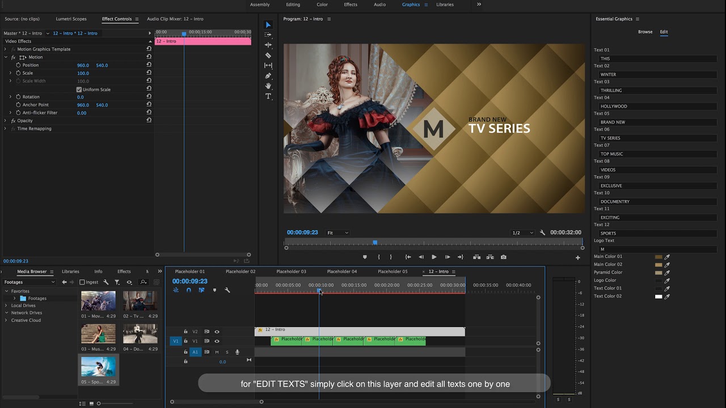The width and height of the screenshot is (726, 408).
Task: Reset the Rotation parameter
Action: pyautogui.click(x=149, y=97)
